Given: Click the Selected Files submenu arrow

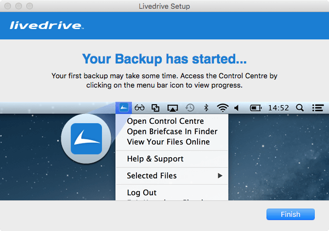Looking at the screenshot, I should [x=220, y=176].
